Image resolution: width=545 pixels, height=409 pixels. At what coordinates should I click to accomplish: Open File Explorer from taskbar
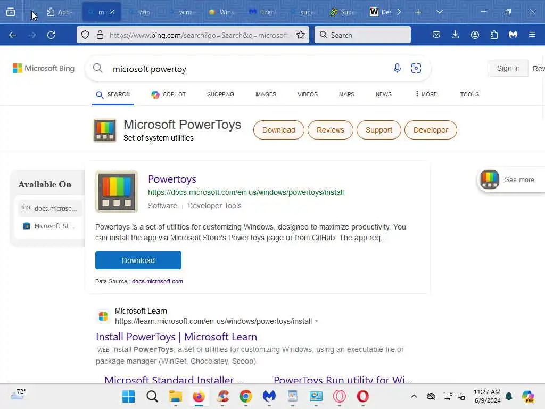[176, 396]
